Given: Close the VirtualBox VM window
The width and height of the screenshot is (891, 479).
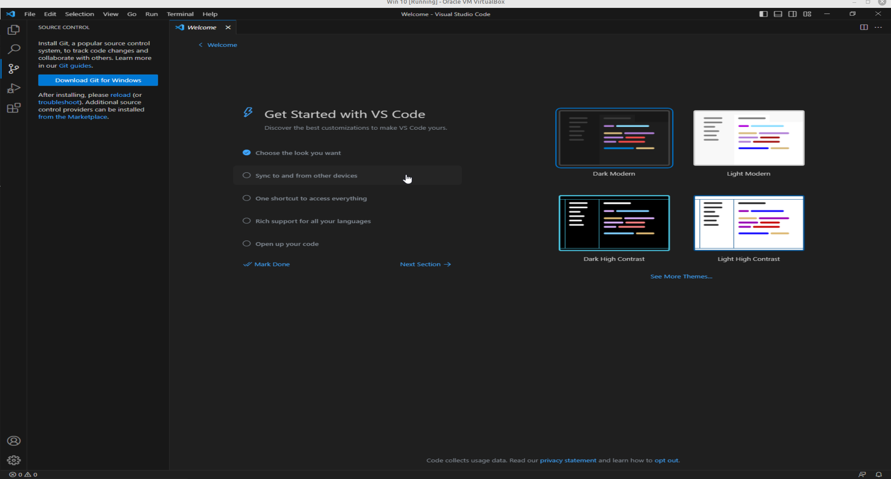Looking at the screenshot, I should [x=882, y=2].
